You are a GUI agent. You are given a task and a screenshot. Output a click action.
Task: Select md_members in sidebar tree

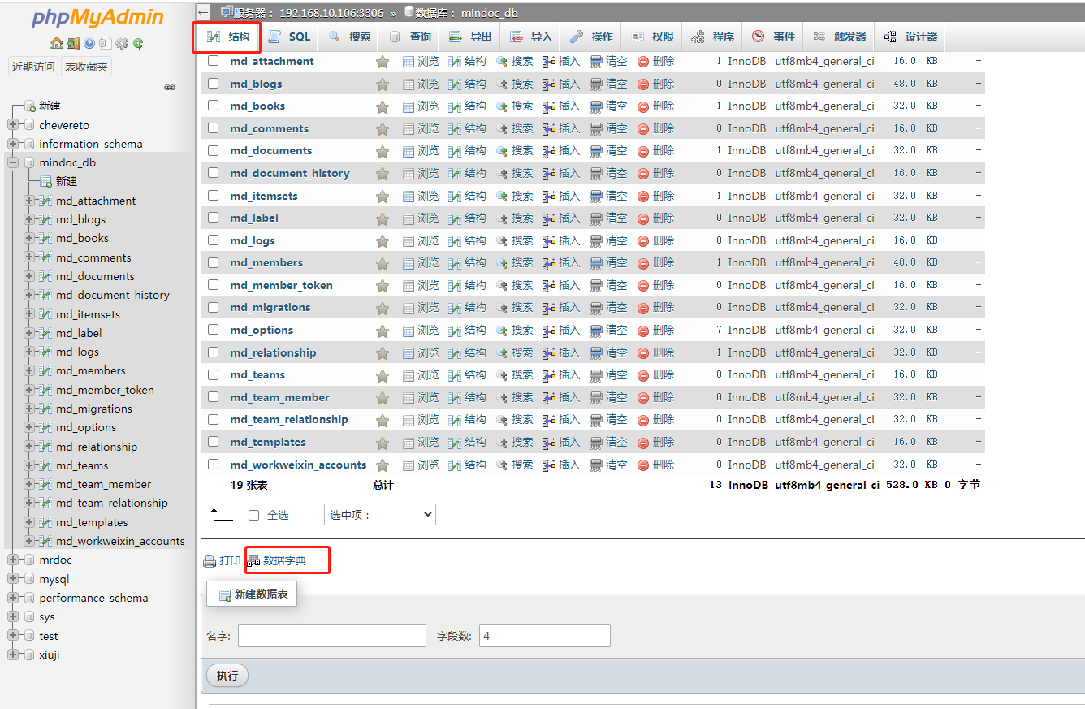tap(90, 370)
